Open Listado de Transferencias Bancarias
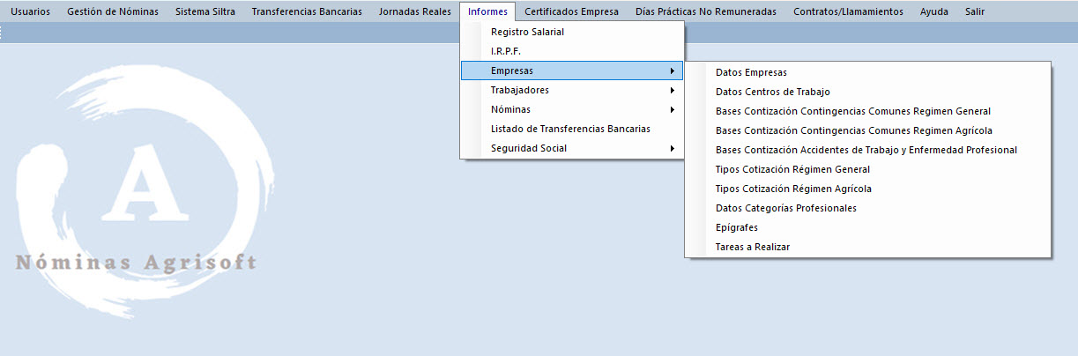 pos(570,129)
